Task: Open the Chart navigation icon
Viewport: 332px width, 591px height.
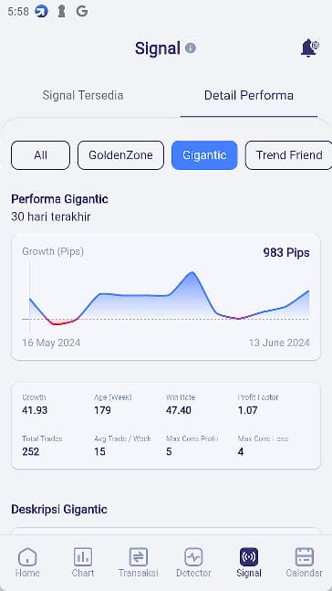Action: 83,562
